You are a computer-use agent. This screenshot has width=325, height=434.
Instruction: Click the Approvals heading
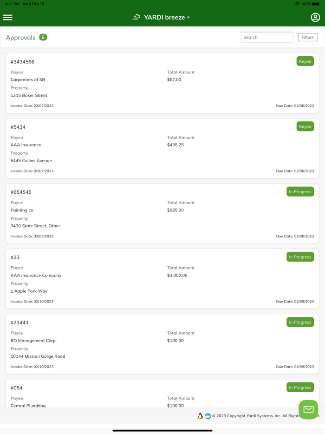click(20, 37)
